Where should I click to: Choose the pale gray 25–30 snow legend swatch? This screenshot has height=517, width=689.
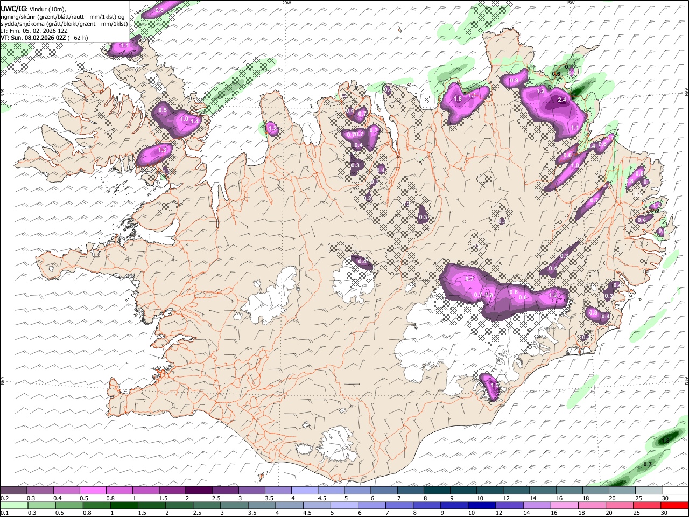(x=648, y=490)
